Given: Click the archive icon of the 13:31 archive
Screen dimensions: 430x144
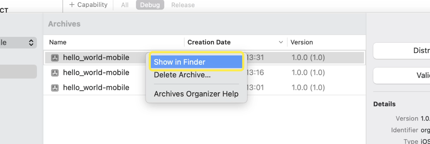Looking at the screenshot, I should click(x=55, y=58).
